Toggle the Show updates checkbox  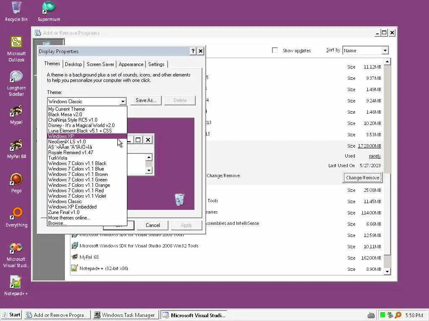pyautogui.click(x=275, y=50)
